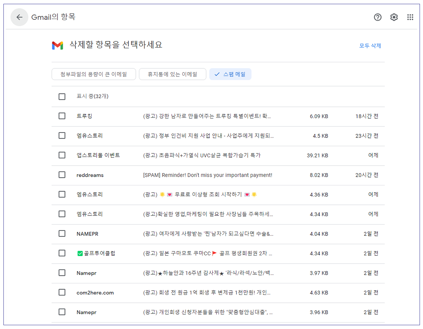Open the 초음파식+가열식 UVC살균 email subject
The image size is (423, 329).
pos(202,155)
